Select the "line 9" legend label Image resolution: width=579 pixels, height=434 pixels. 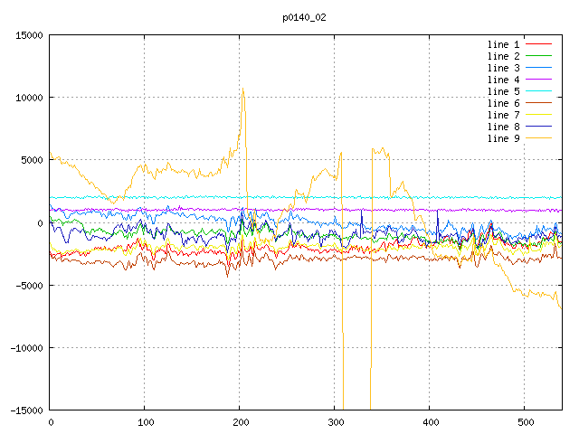(503, 138)
